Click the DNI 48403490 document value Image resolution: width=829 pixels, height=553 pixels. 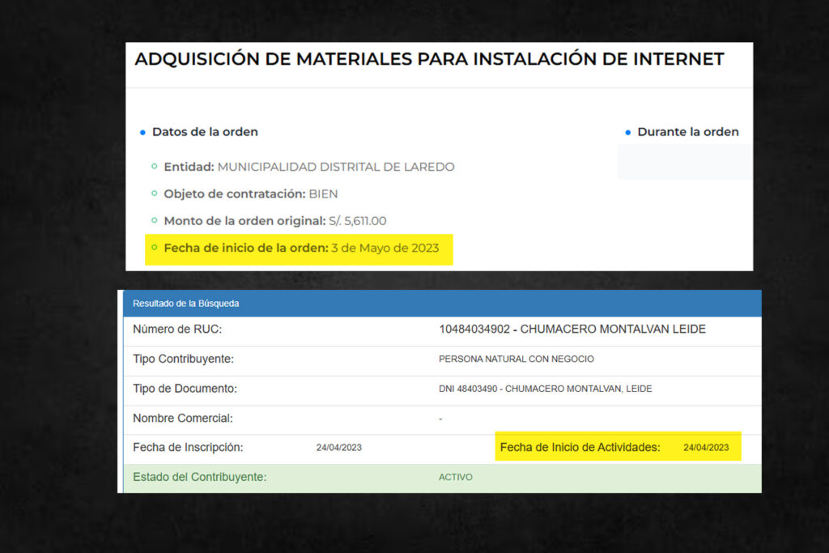(x=545, y=389)
